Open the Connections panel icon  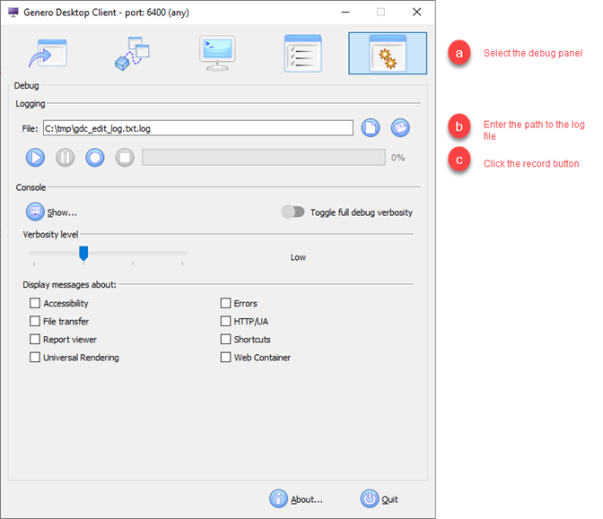[132, 54]
